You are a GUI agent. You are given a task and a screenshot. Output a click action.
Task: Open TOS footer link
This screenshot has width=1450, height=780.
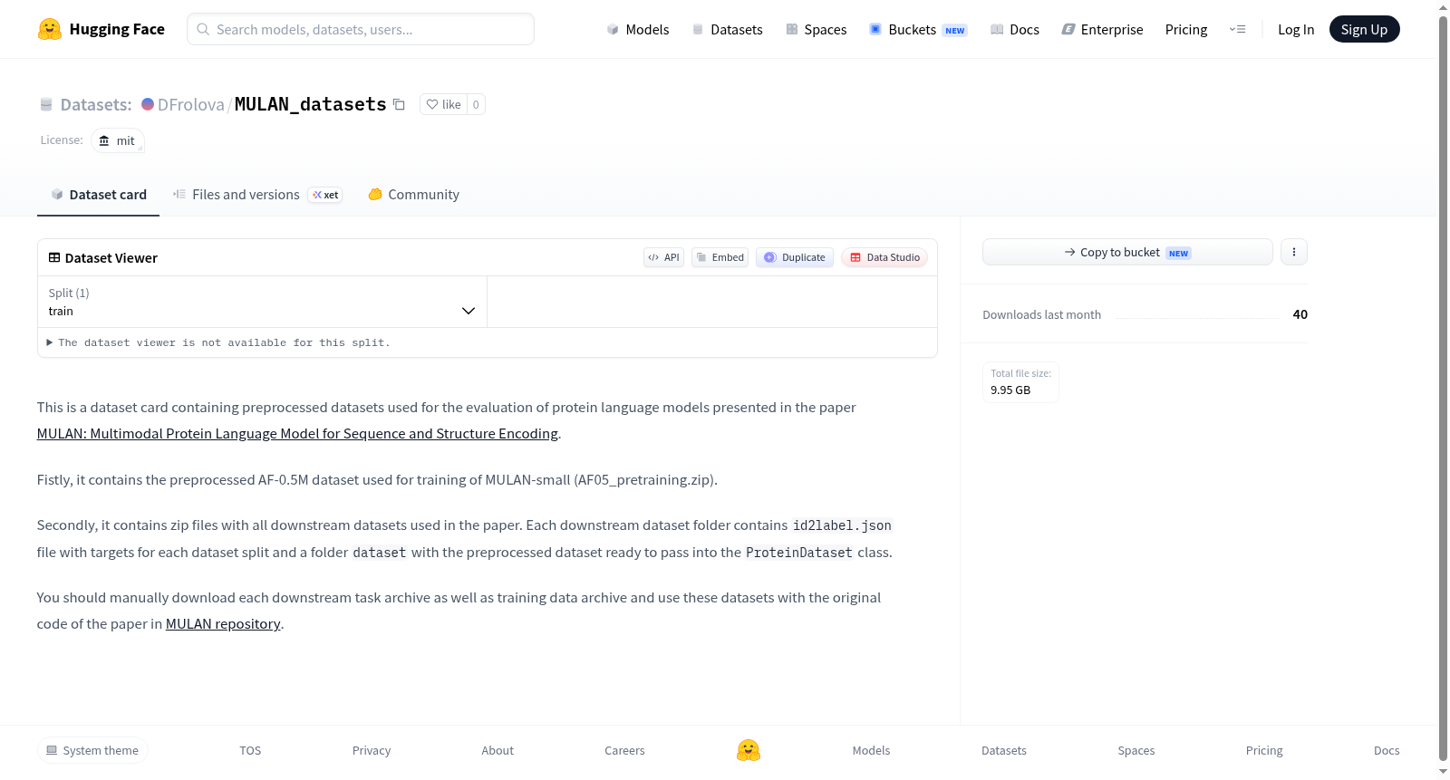250,750
